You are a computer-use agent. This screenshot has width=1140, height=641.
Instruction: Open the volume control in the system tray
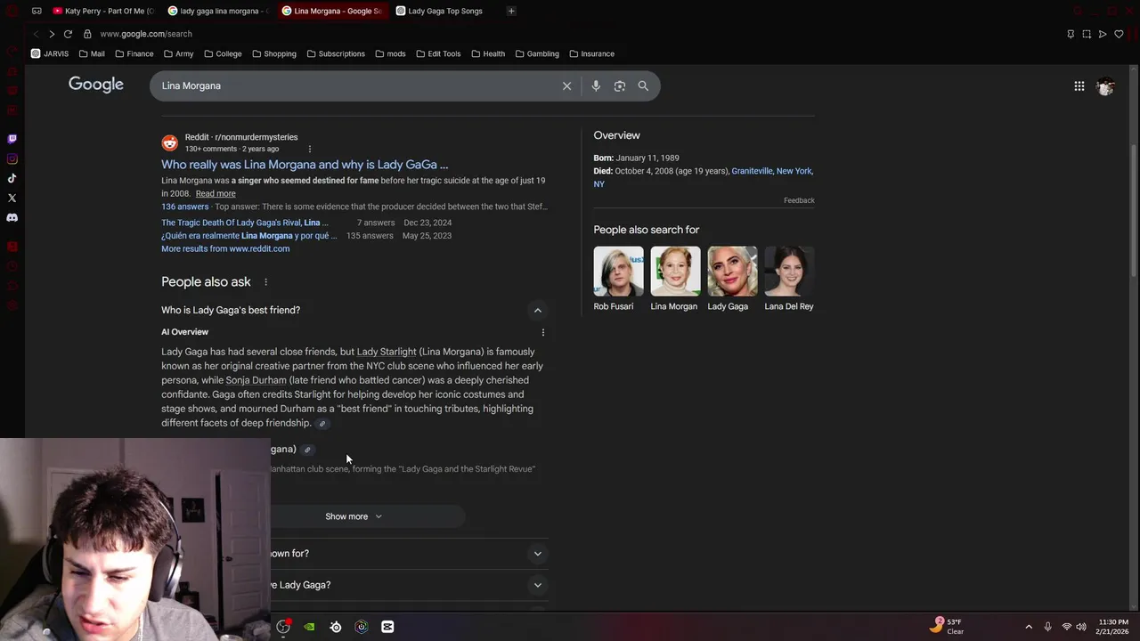(1081, 627)
